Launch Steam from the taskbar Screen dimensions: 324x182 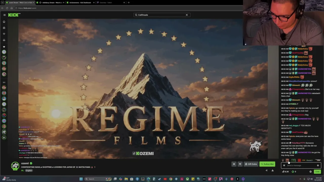point(159,179)
